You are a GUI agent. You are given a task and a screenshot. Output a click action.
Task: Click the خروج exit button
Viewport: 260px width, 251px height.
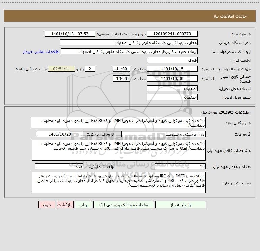[x=47, y=205]
